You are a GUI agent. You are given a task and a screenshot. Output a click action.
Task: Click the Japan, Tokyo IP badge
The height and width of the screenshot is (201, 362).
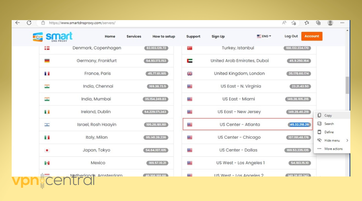156,150
